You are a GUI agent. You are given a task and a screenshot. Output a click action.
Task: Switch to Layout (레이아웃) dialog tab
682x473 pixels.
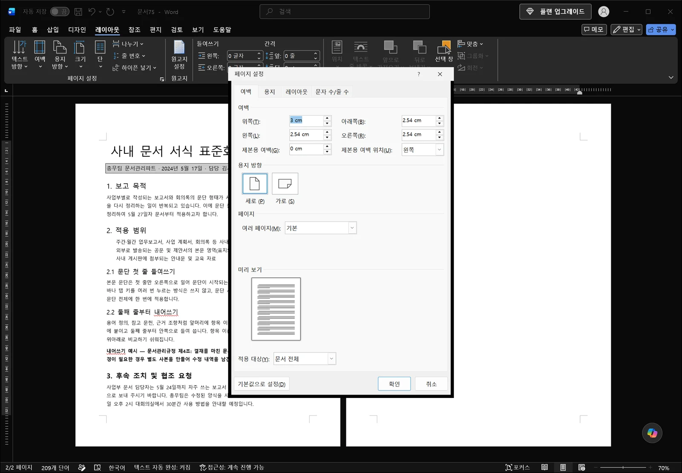pyautogui.click(x=296, y=92)
